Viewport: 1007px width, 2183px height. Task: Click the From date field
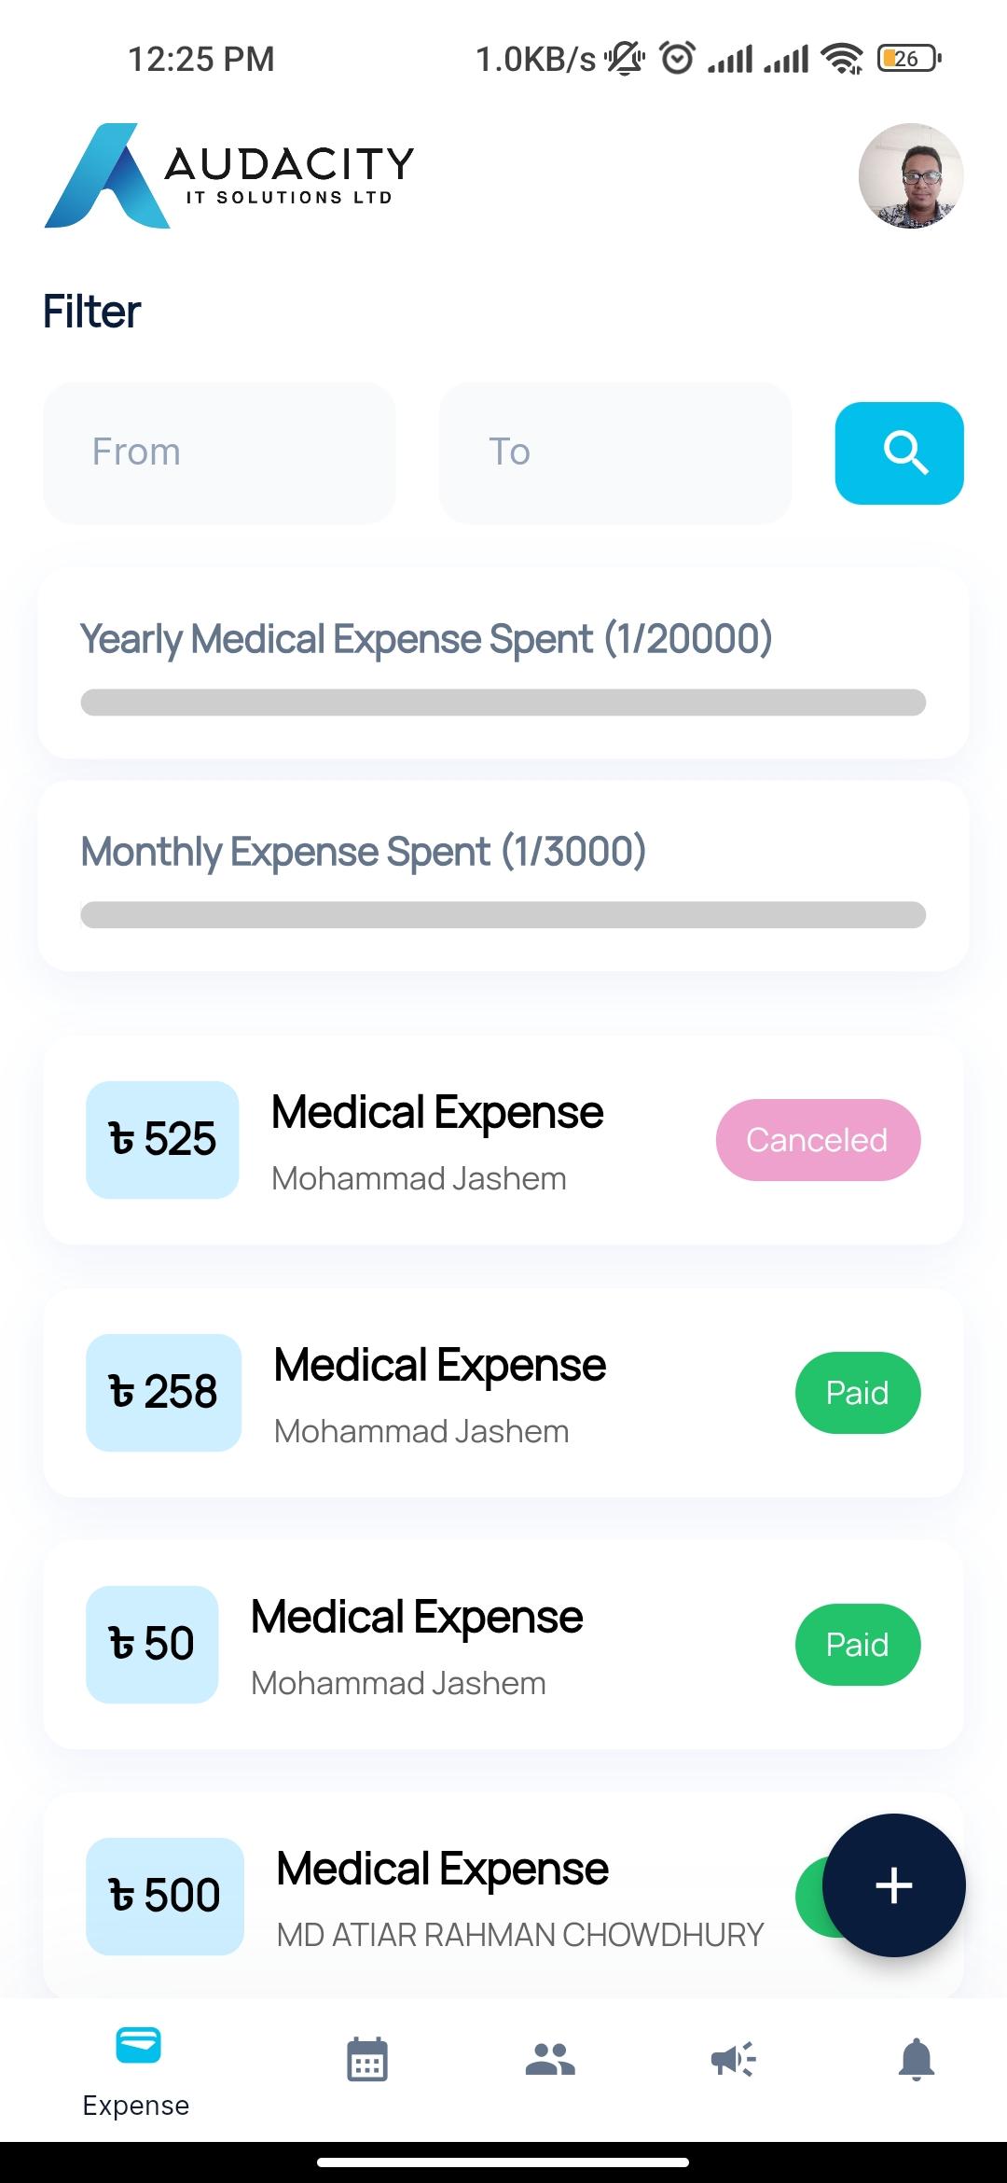[x=219, y=453]
